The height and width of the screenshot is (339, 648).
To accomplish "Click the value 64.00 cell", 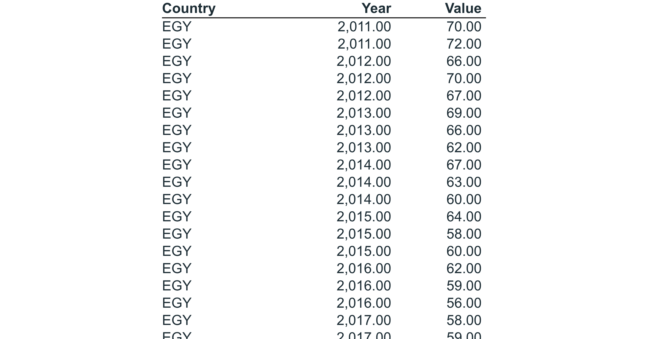I will 464,216.
